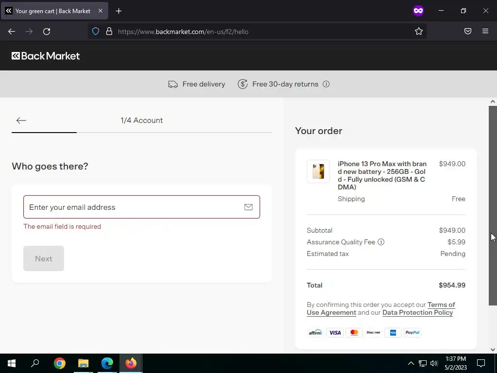This screenshot has height=373, width=497.
Task: Click the scrollbar down arrow
Action: click(x=493, y=350)
